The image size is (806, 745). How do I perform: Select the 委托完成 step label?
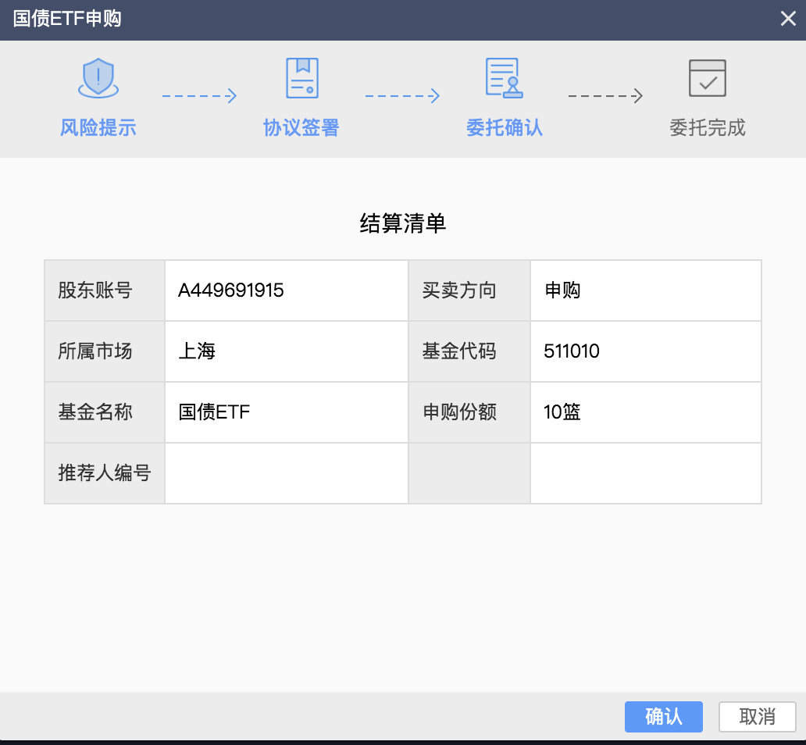707,127
